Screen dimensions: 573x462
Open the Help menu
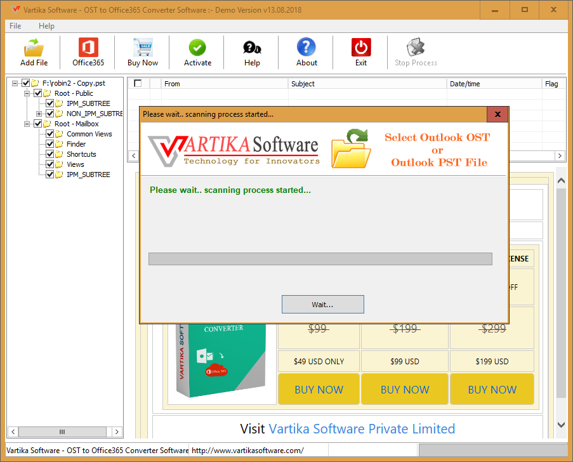click(46, 26)
